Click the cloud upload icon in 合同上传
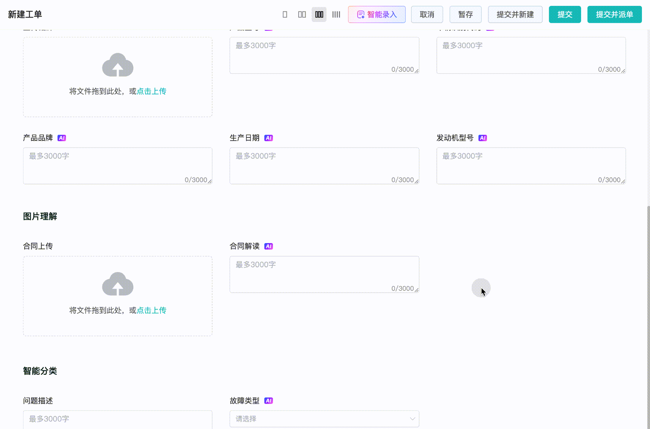The height and width of the screenshot is (429, 650). [118, 284]
